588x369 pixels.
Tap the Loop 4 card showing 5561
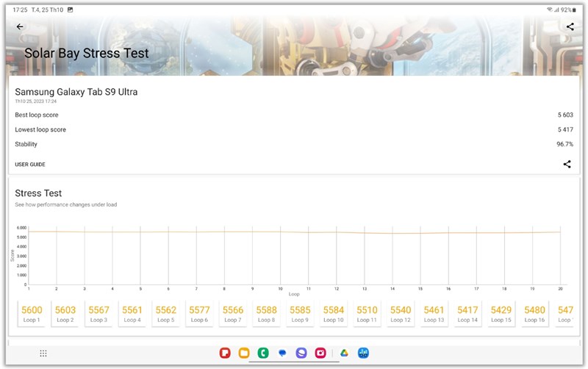click(132, 314)
